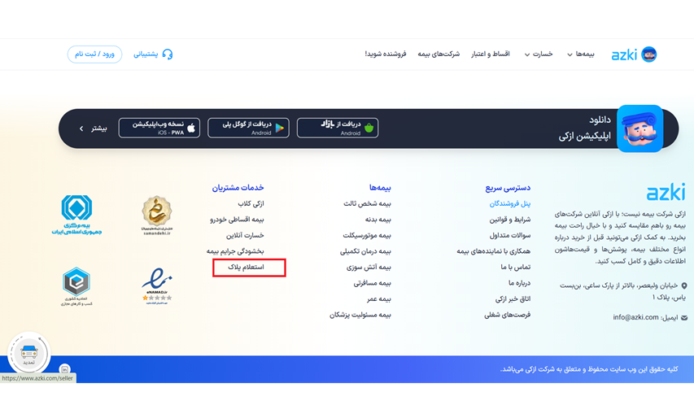Click the large azki footer logo

666,192
